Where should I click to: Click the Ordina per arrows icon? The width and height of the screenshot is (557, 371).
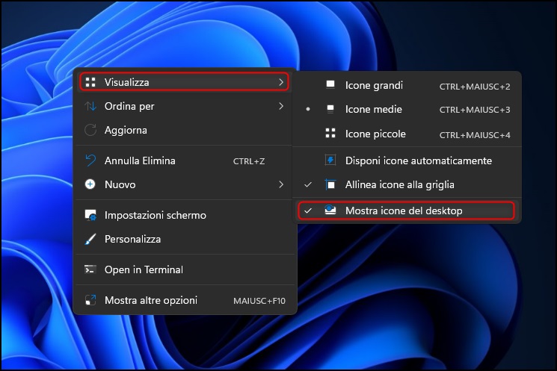pos(90,106)
